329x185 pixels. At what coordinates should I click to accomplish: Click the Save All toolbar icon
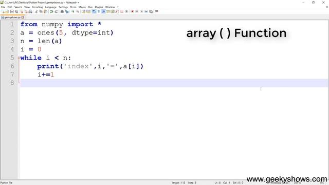click(x=16, y=11)
